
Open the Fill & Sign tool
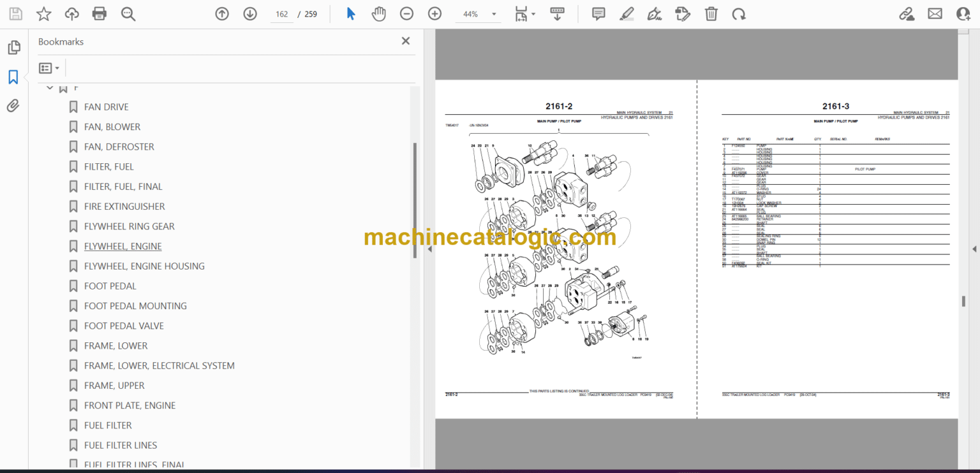click(x=654, y=13)
